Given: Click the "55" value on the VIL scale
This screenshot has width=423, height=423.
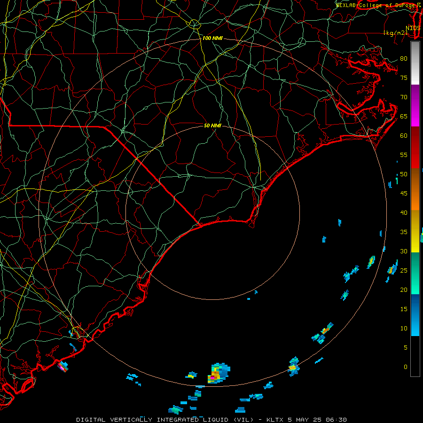Looking at the screenshot, I should 404,155.
